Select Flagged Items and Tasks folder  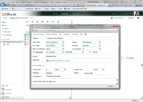pyautogui.click(x=14, y=42)
